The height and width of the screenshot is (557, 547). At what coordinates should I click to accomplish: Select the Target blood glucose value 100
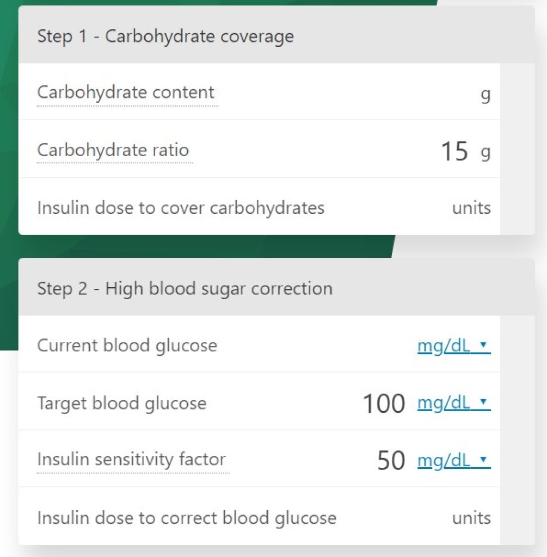coord(384,404)
